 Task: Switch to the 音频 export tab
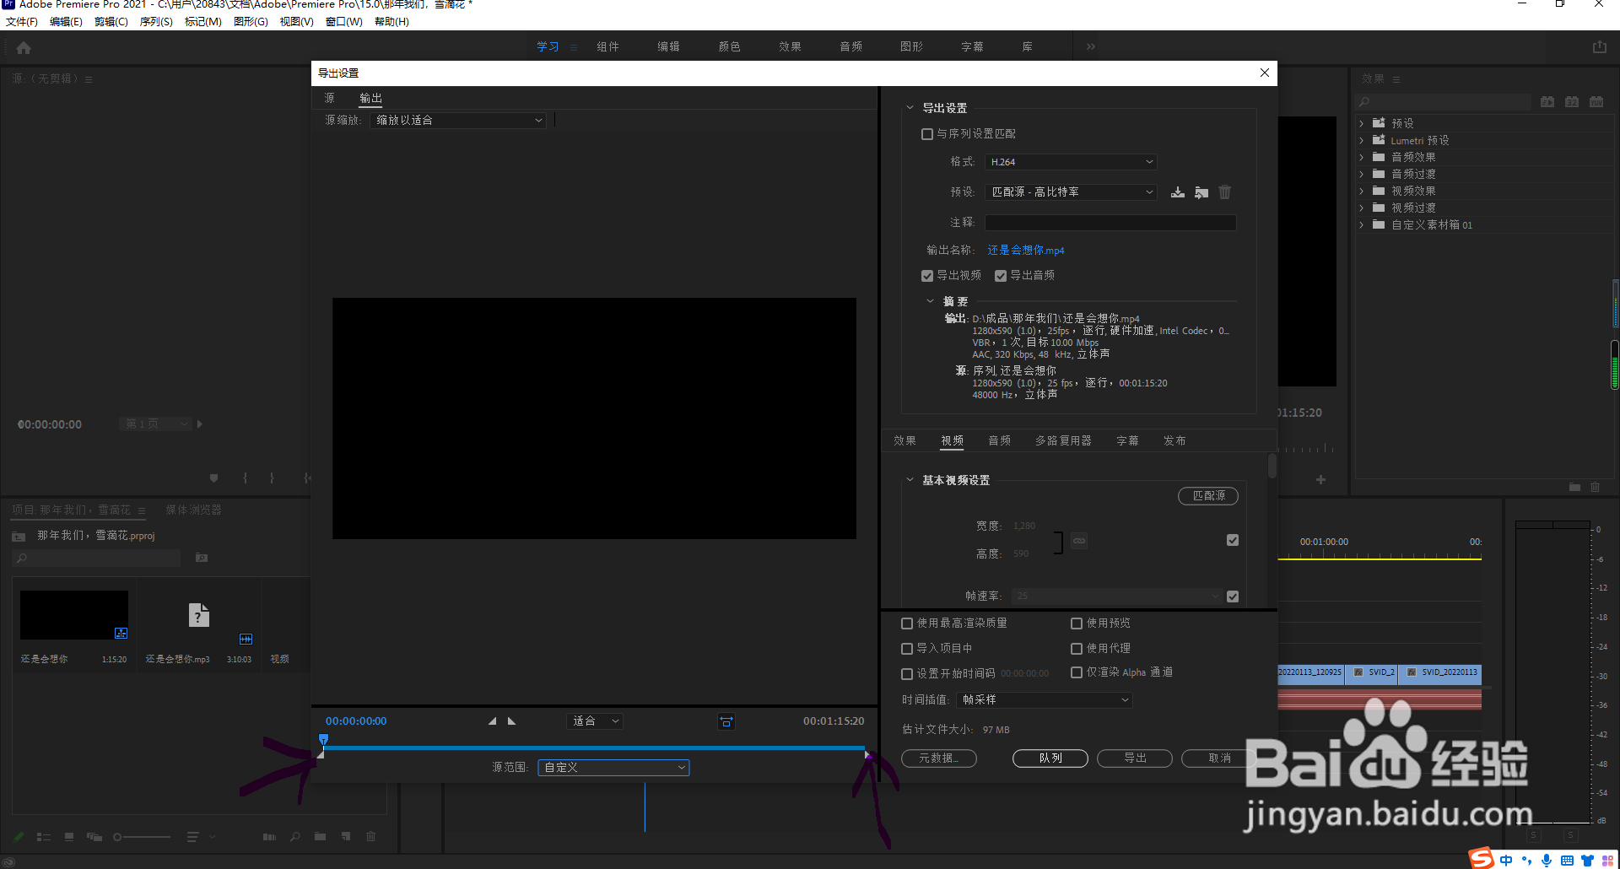[1000, 441]
